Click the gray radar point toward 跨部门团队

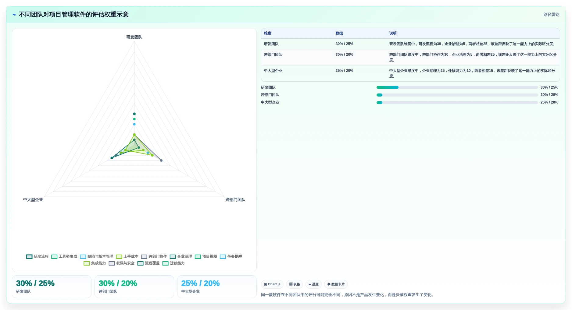161,160
